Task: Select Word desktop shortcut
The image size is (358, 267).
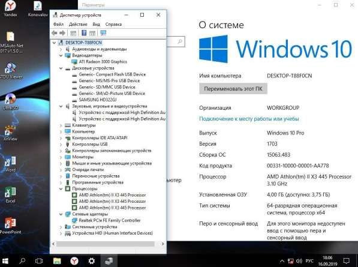Action: click(11, 164)
